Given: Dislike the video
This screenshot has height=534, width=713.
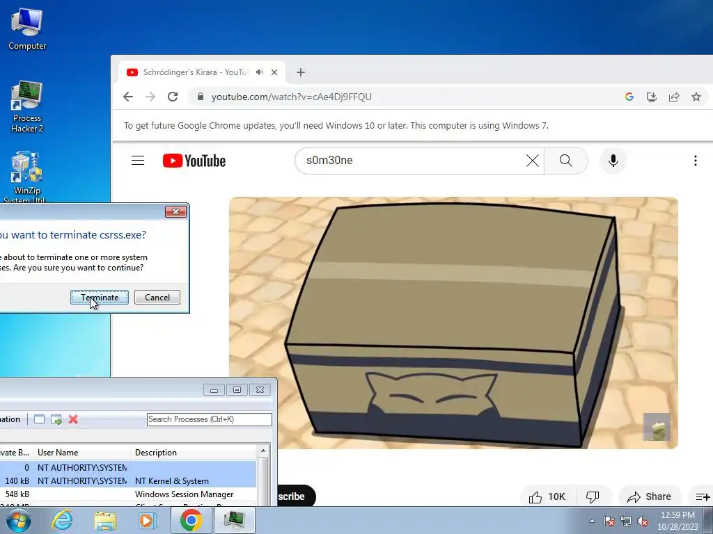Looking at the screenshot, I should click(593, 496).
